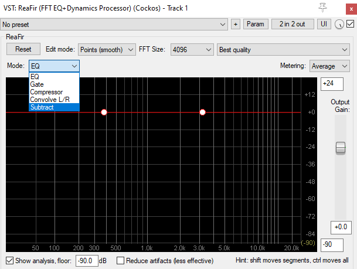Click the plus button to save preset
357x269 pixels.
[236, 24]
